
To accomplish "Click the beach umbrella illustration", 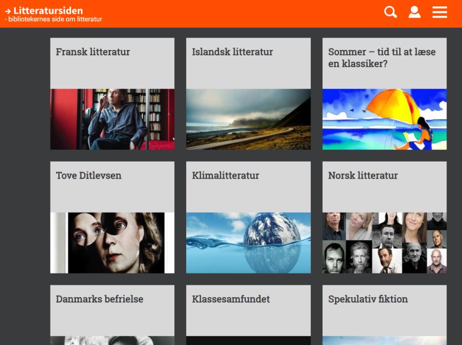I will point(384,119).
